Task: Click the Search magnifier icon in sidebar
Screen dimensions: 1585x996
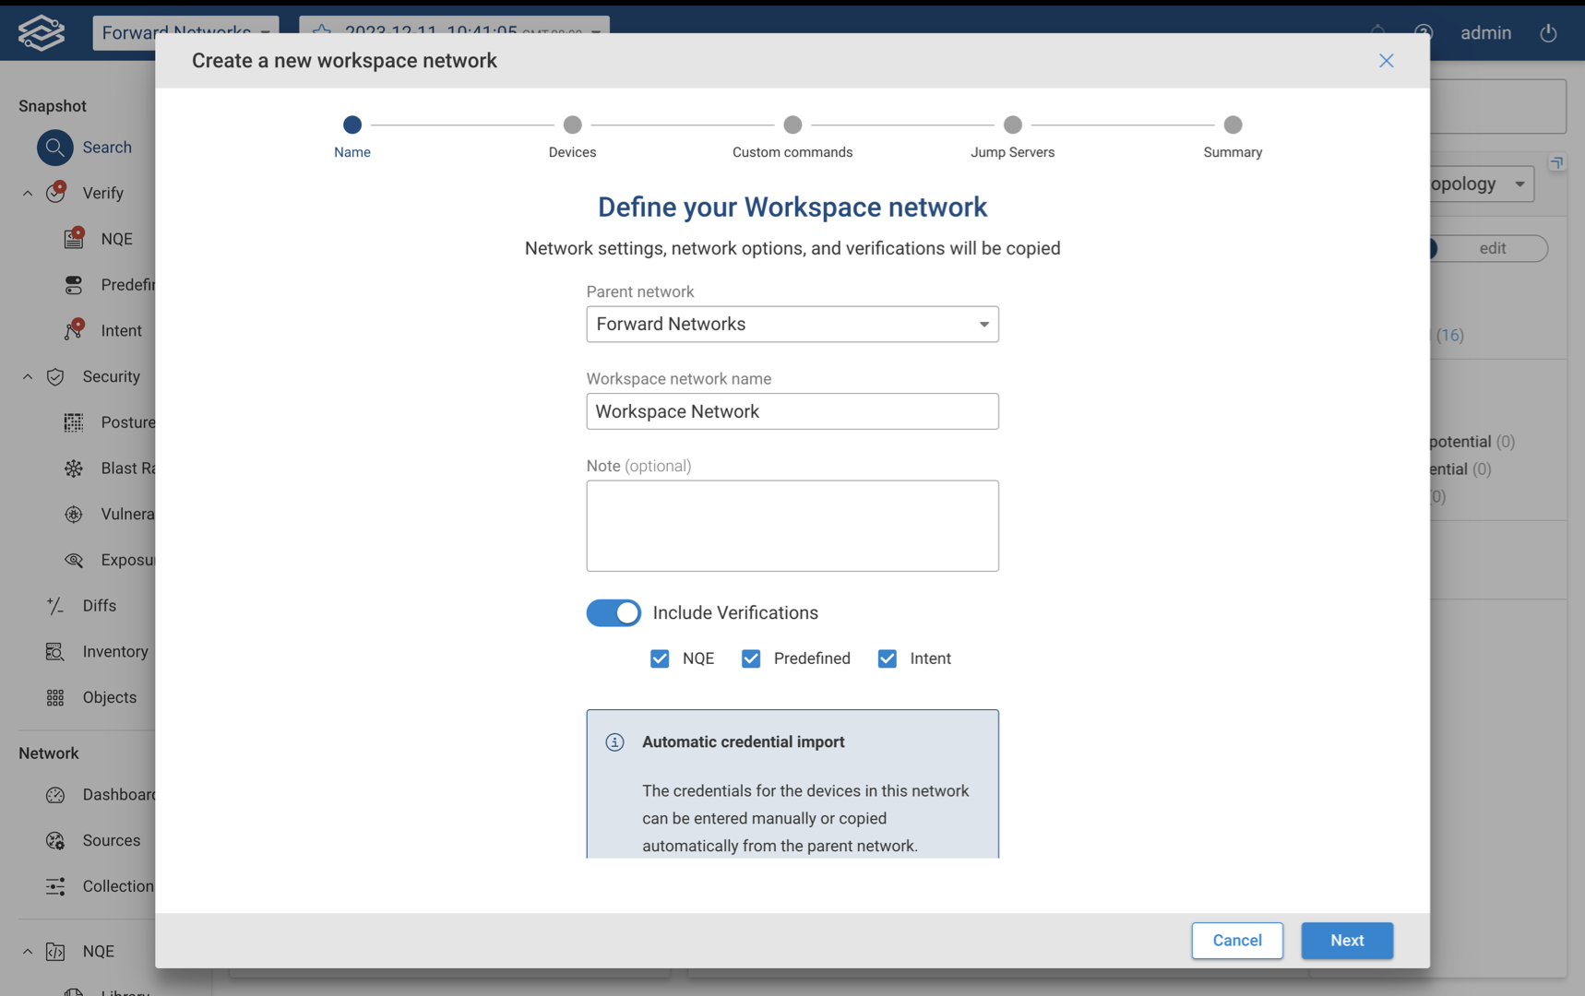Action: (x=54, y=148)
